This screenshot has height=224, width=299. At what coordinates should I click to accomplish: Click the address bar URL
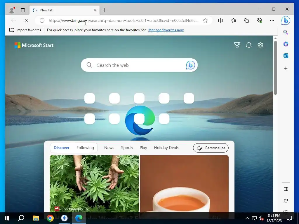point(124,20)
